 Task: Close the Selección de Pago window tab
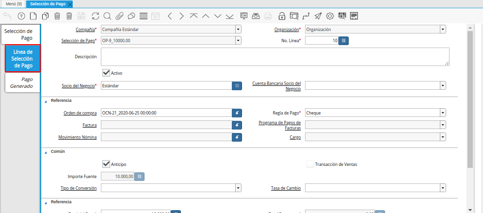(x=70, y=4)
